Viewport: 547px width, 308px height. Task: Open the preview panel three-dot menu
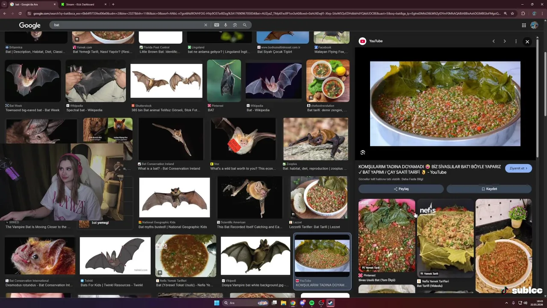[516, 41]
